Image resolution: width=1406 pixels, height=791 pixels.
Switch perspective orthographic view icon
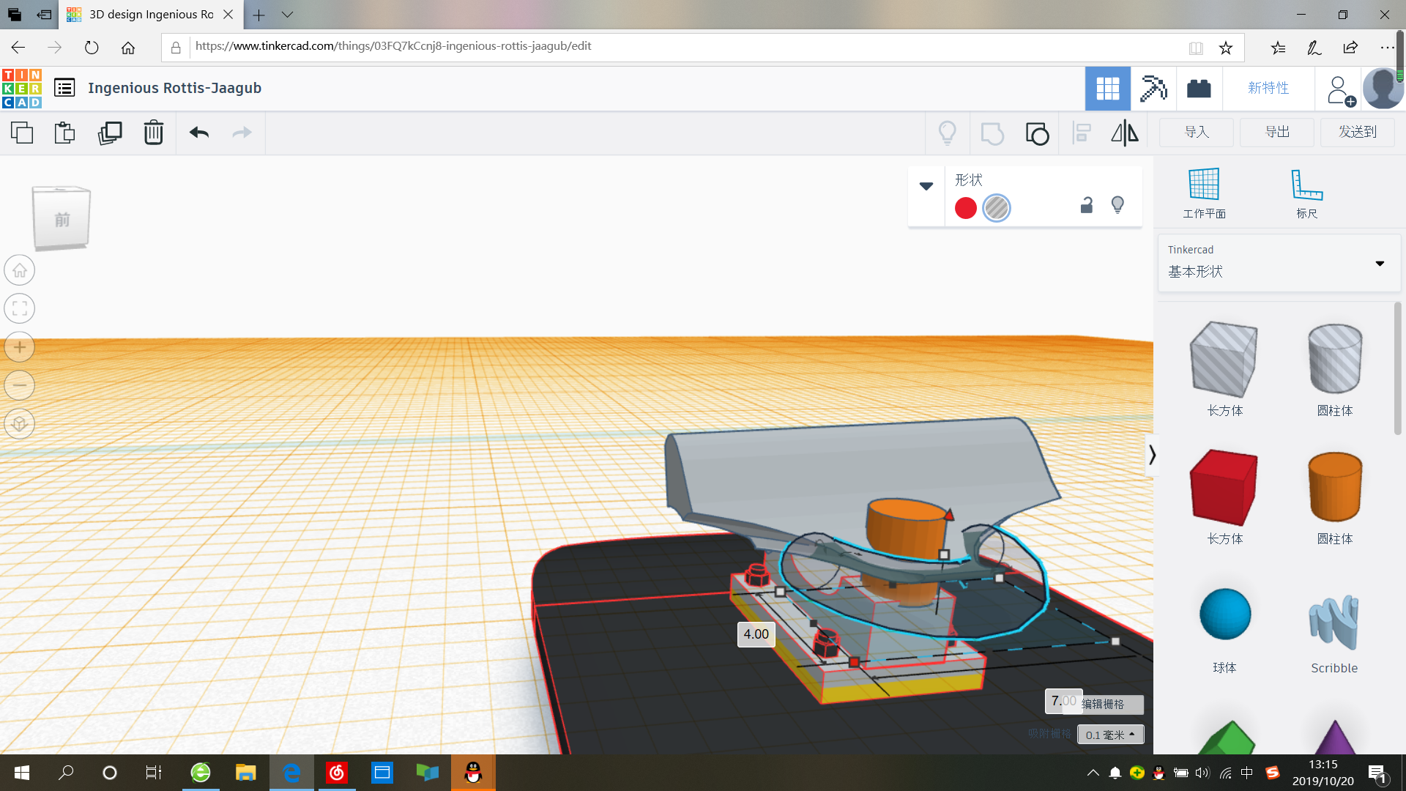point(20,424)
